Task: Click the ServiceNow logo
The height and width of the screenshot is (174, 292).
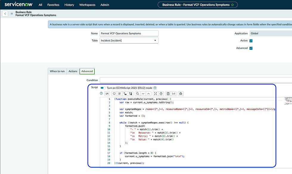Action: 18,4
